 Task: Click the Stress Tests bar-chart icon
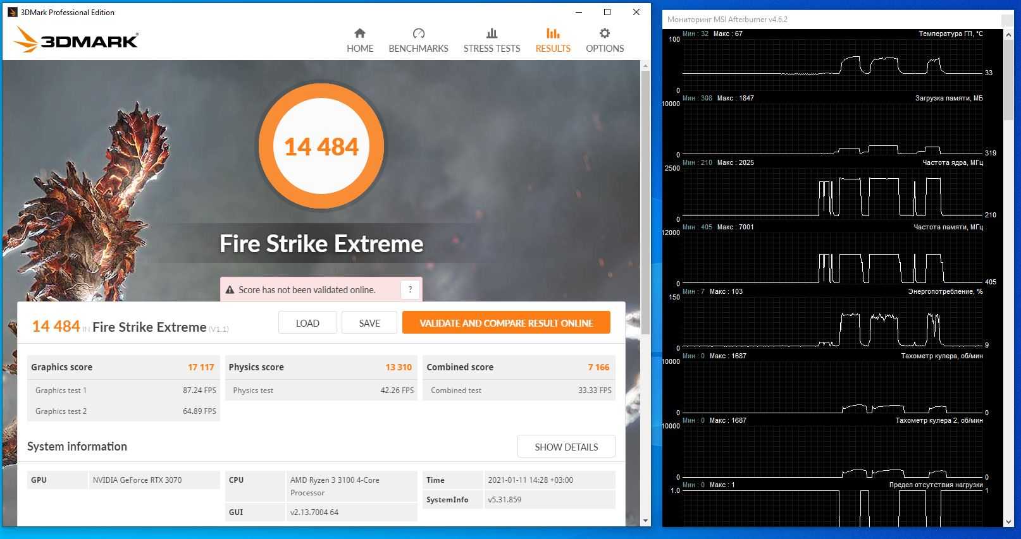point(492,33)
